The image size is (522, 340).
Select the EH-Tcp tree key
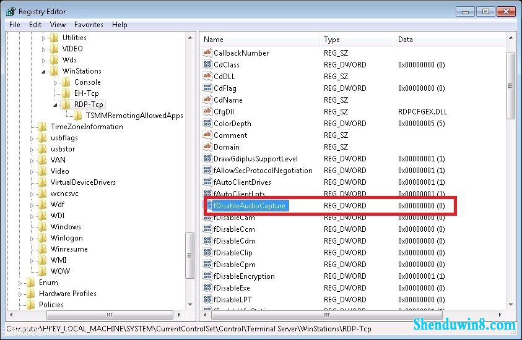tap(87, 93)
